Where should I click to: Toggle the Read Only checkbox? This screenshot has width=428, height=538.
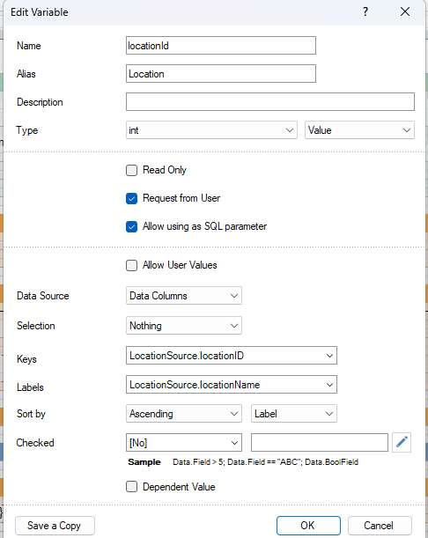pos(132,170)
